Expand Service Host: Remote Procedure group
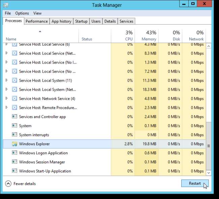The width and height of the screenshot is (219, 199). click(6, 108)
